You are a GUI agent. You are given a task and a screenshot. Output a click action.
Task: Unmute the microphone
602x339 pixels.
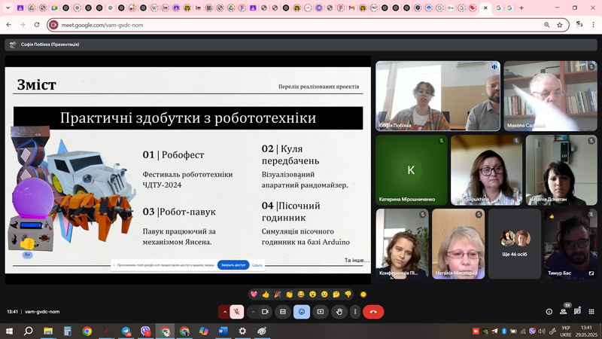[237, 312]
